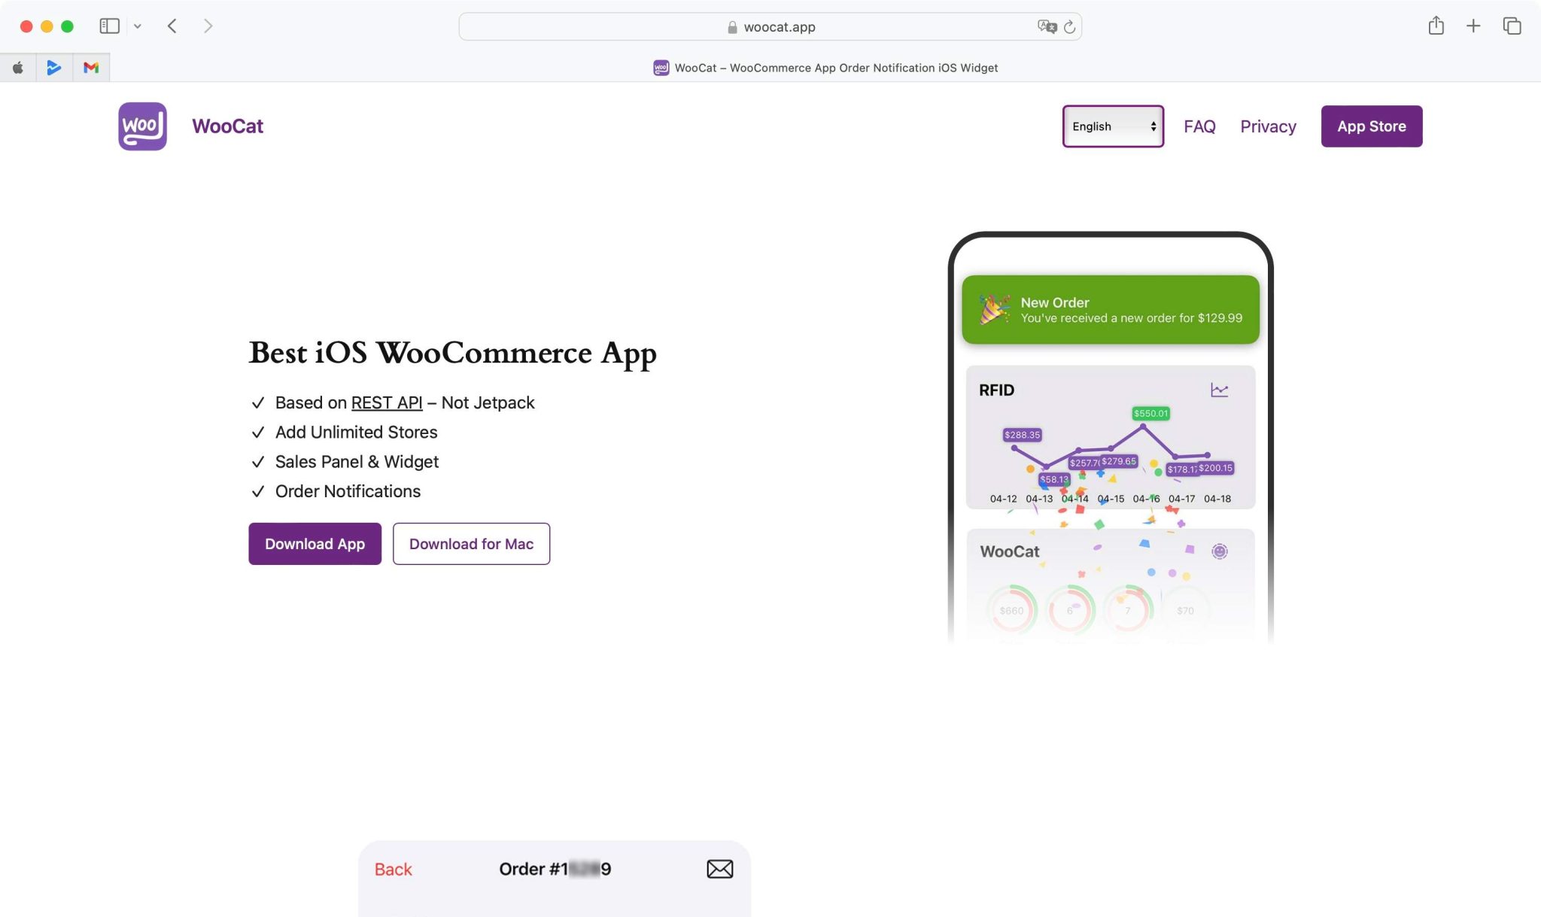
Task: Click the Download for Mac button
Action: [471, 543]
